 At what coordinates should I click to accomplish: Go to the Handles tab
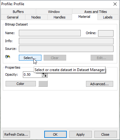[59, 17]
